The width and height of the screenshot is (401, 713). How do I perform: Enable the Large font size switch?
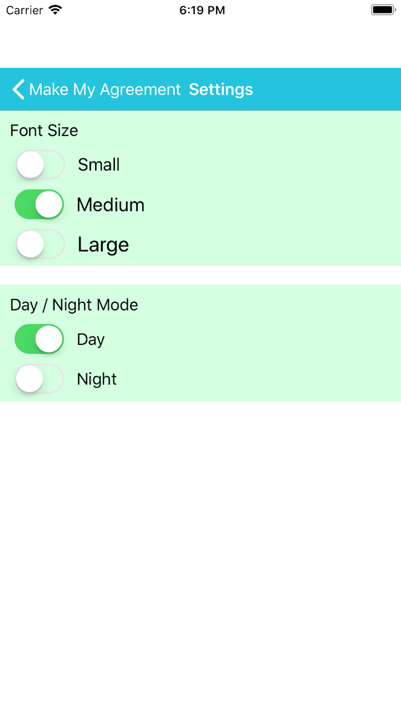coord(40,244)
